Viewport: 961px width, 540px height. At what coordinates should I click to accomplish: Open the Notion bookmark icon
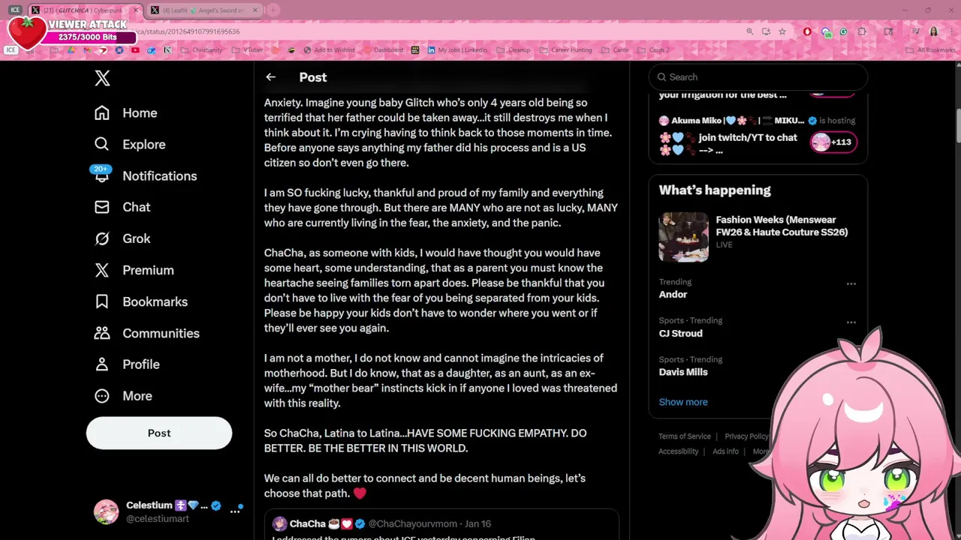(167, 50)
